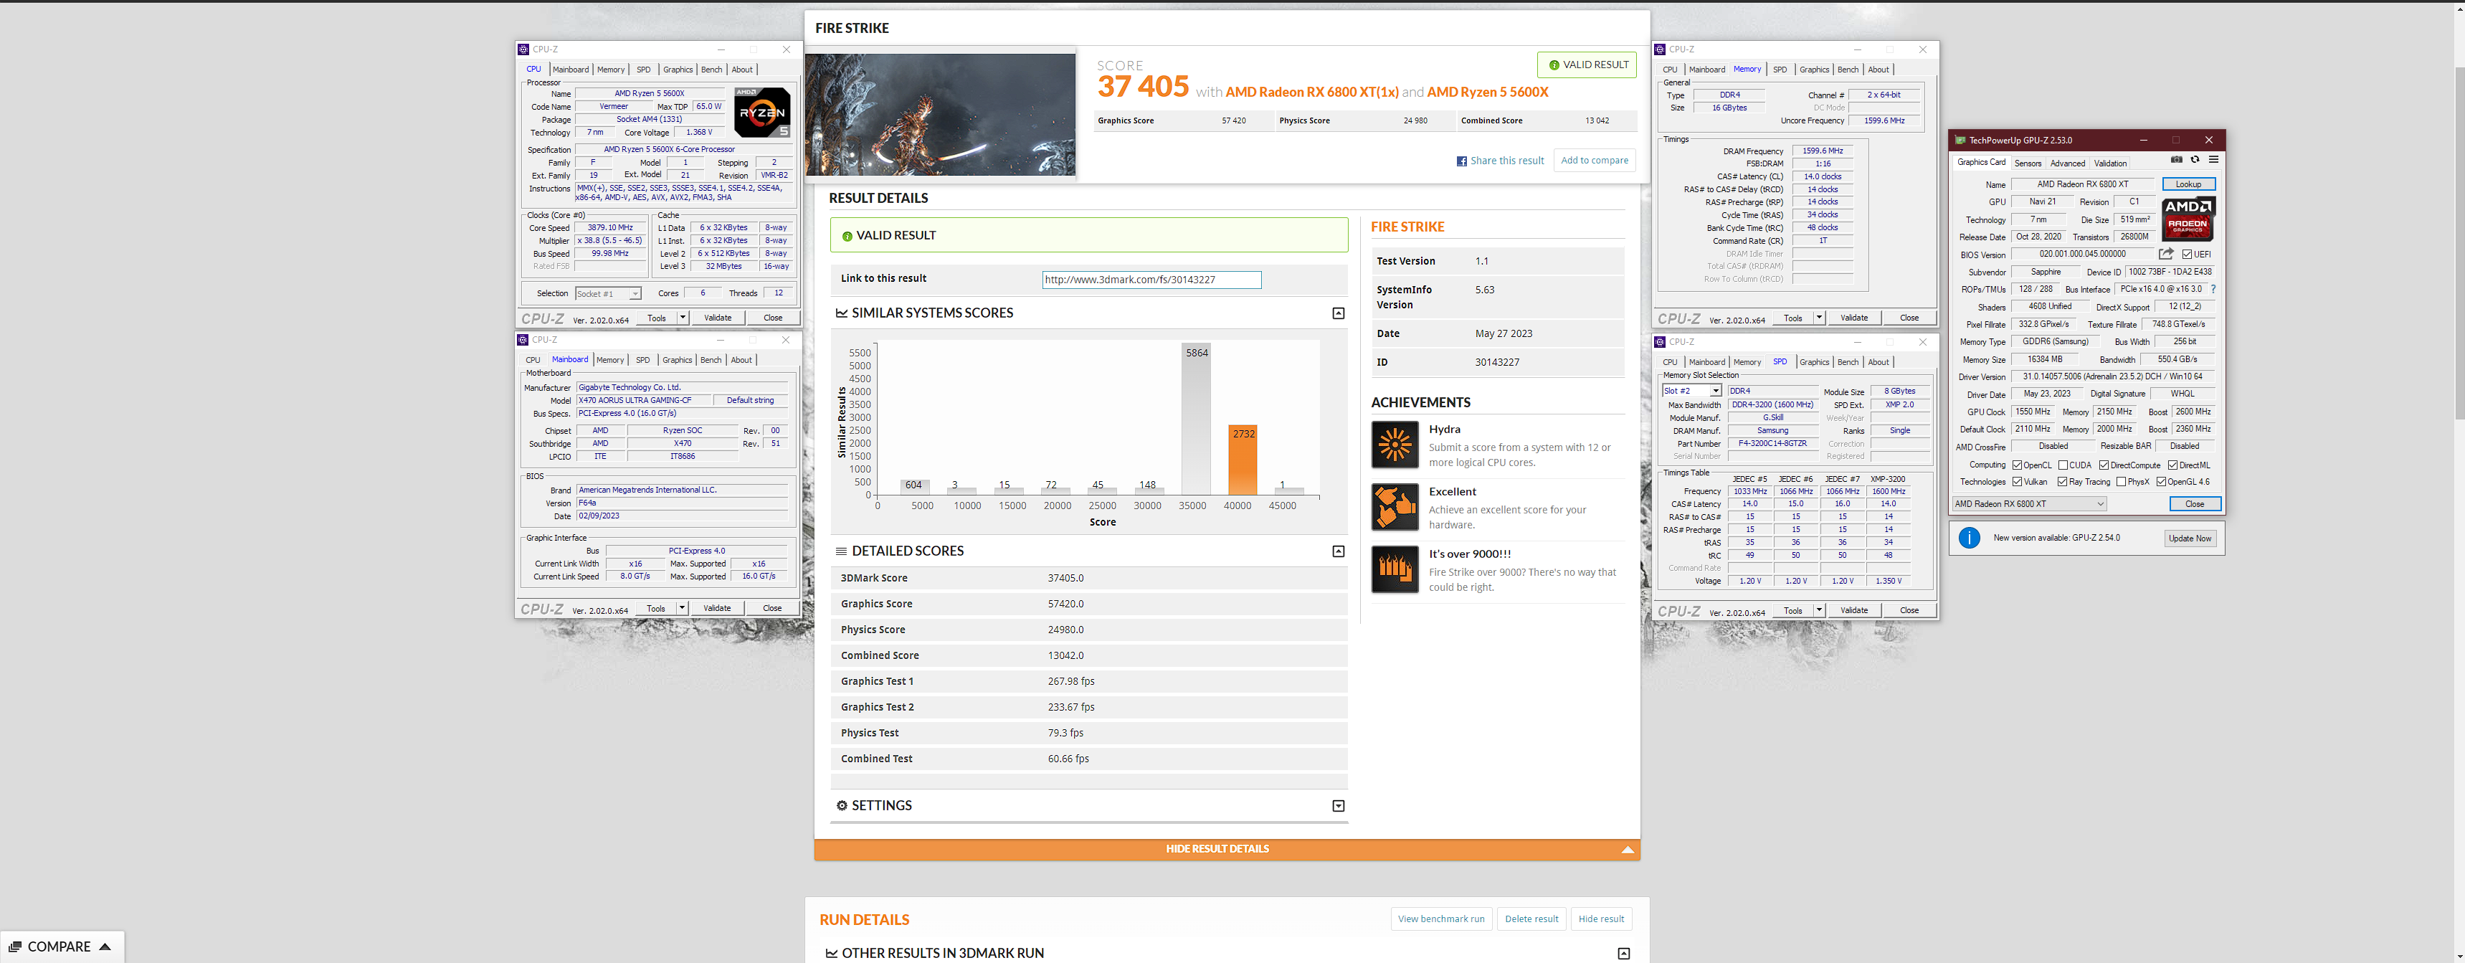Toggle OpenGL 4.6 checkbox

click(2162, 483)
